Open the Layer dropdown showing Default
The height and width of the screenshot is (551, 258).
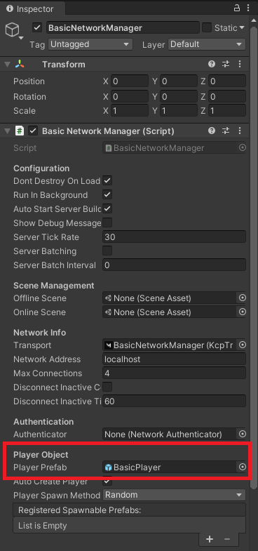point(207,44)
